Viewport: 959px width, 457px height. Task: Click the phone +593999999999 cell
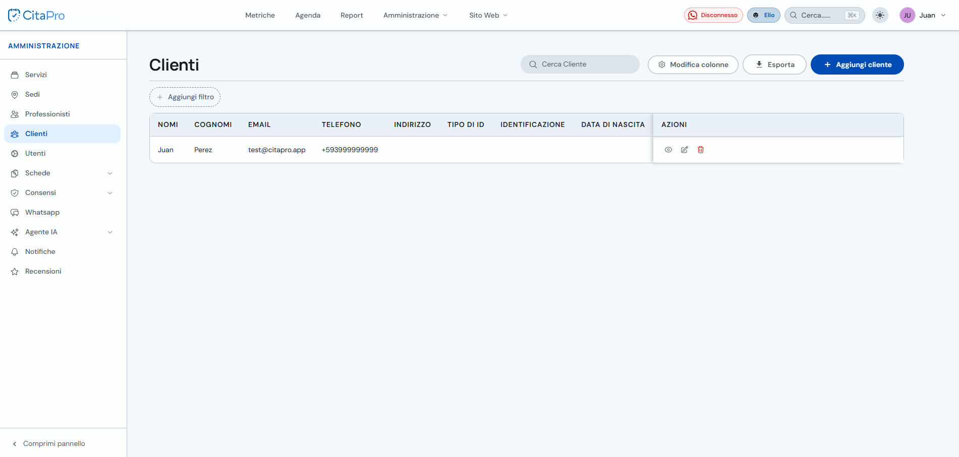(x=350, y=150)
